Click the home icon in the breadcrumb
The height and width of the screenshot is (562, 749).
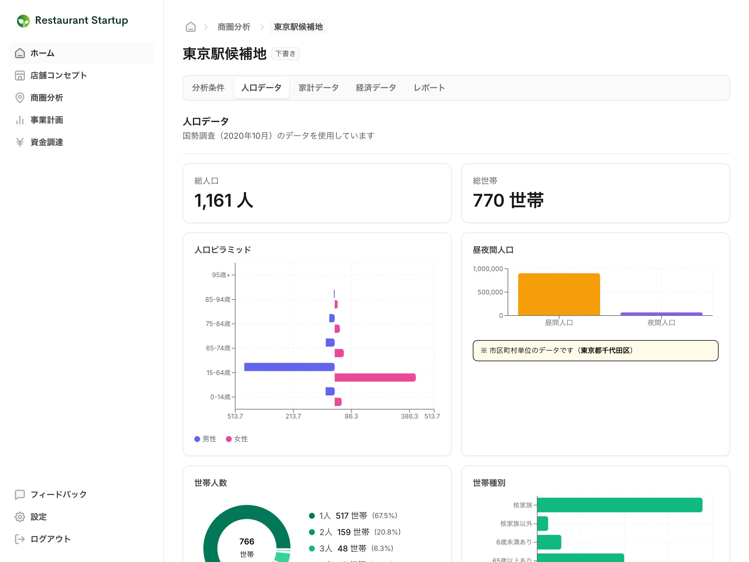(x=191, y=27)
